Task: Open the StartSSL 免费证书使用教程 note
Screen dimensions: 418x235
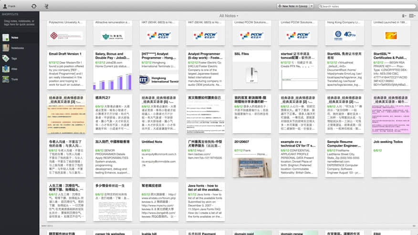Action: pos(345,70)
